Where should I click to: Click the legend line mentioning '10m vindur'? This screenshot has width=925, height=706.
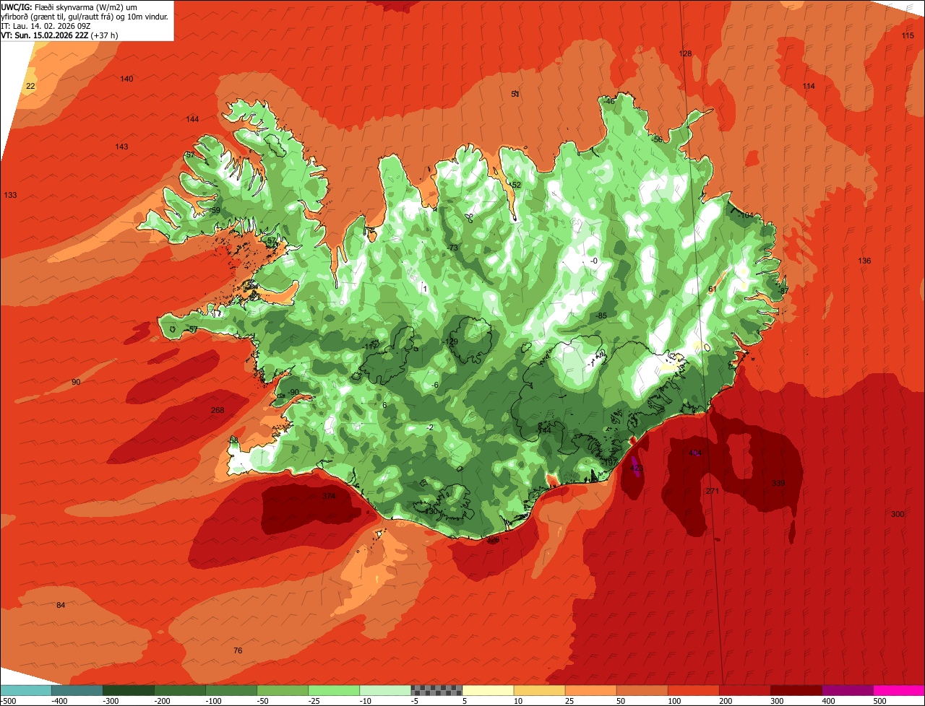click(x=86, y=16)
